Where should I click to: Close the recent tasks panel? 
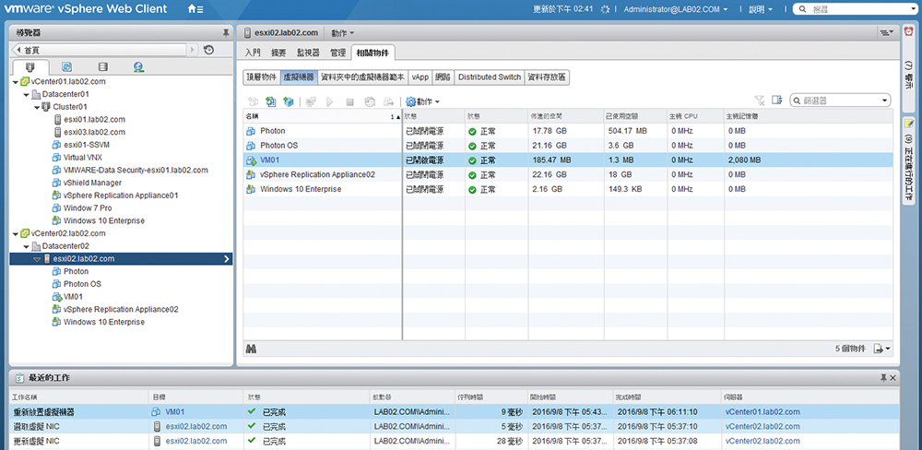coord(893,378)
